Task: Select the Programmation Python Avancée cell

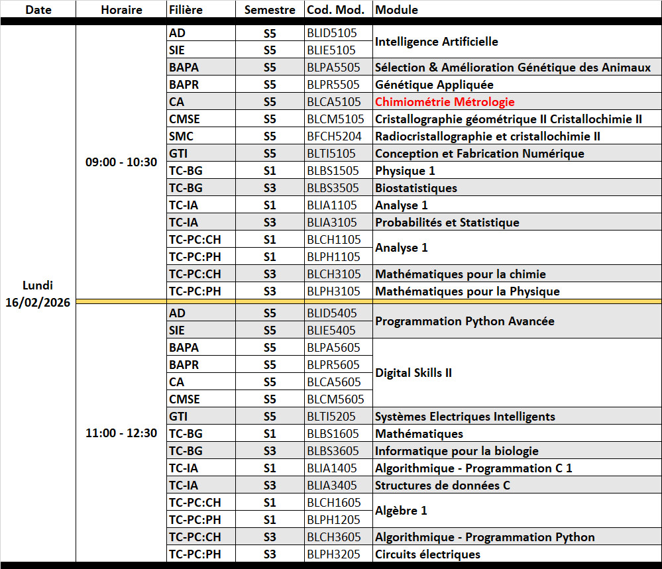Action: pos(465,321)
